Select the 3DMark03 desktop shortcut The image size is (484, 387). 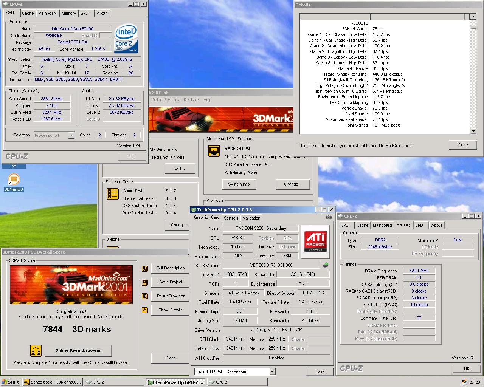(x=14, y=183)
